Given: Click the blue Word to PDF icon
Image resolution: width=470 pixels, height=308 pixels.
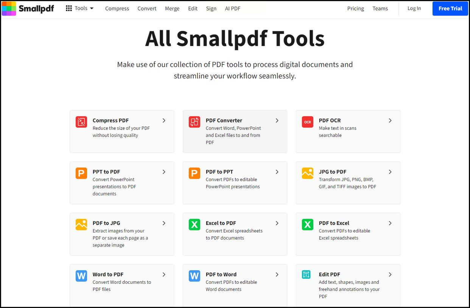Looking at the screenshot, I should [81, 276].
